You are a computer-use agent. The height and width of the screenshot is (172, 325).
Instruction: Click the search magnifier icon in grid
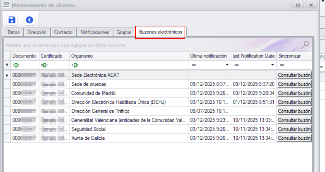point(305,45)
